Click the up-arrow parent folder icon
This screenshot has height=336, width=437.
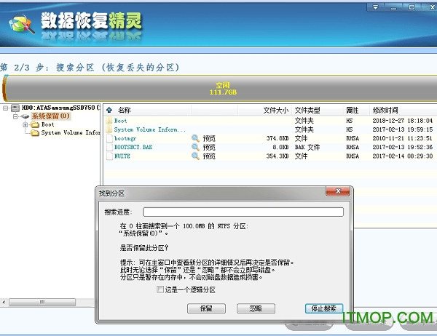109,110
